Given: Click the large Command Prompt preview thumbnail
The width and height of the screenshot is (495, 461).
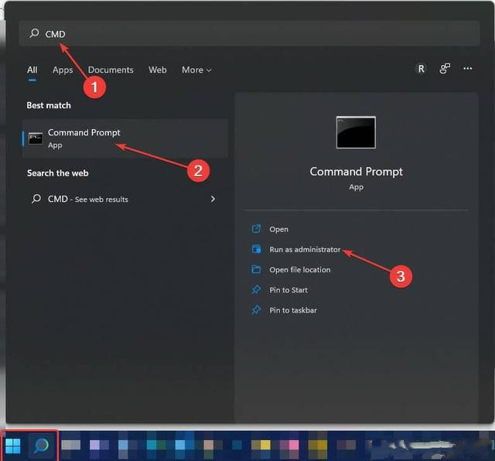Looking at the screenshot, I should click(356, 132).
